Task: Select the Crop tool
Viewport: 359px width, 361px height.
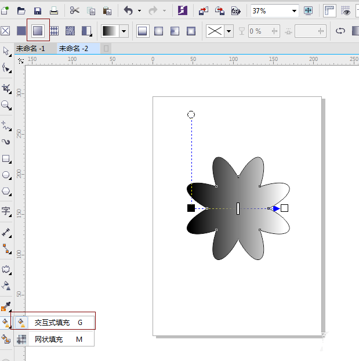Action: pyautogui.click(x=6, y=89)
